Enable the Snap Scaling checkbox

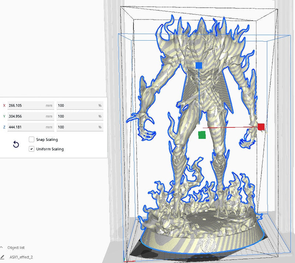tap(31, 139)
